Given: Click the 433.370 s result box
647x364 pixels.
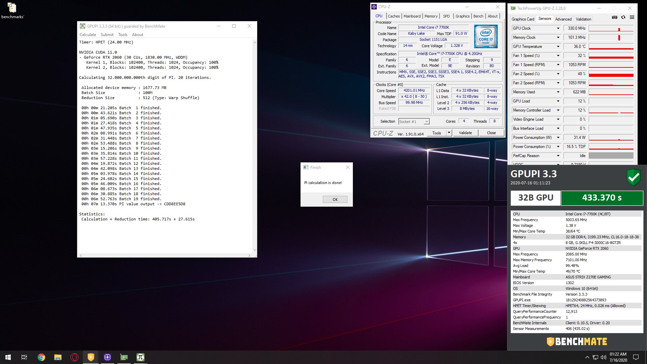Looking at the screenshot, I should (602, 198).
